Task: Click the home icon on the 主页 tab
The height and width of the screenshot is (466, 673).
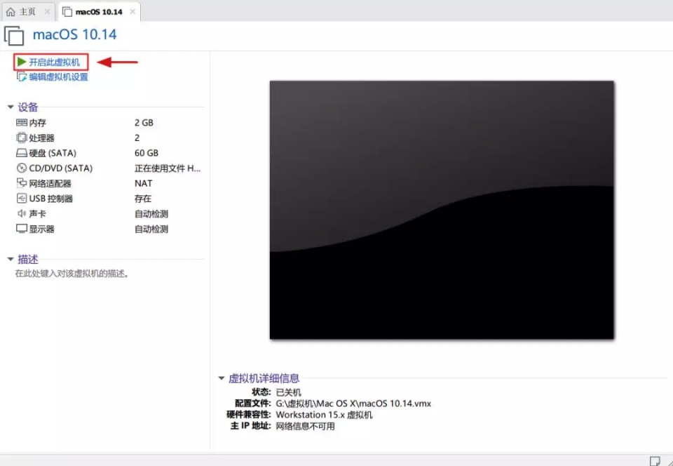Action: pyautogui.click(x=11, y=12)
